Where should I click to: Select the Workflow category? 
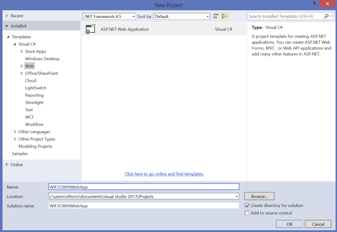click(34, 124)
